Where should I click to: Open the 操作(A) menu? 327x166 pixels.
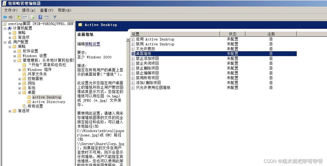[x=29, y=10]
